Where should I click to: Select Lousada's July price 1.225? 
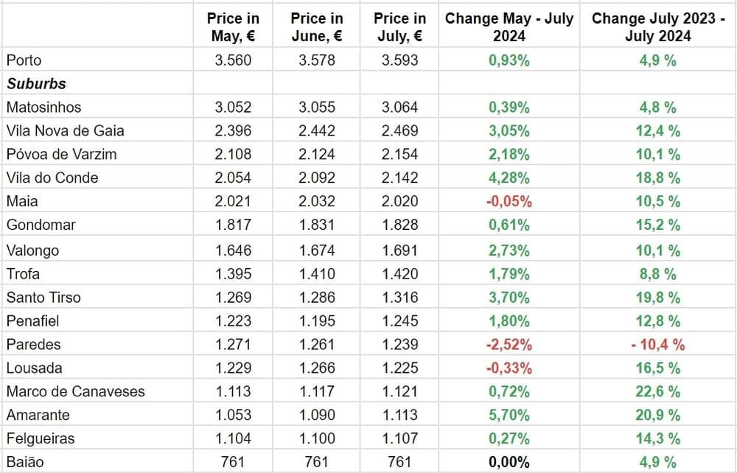coord(399,368)
